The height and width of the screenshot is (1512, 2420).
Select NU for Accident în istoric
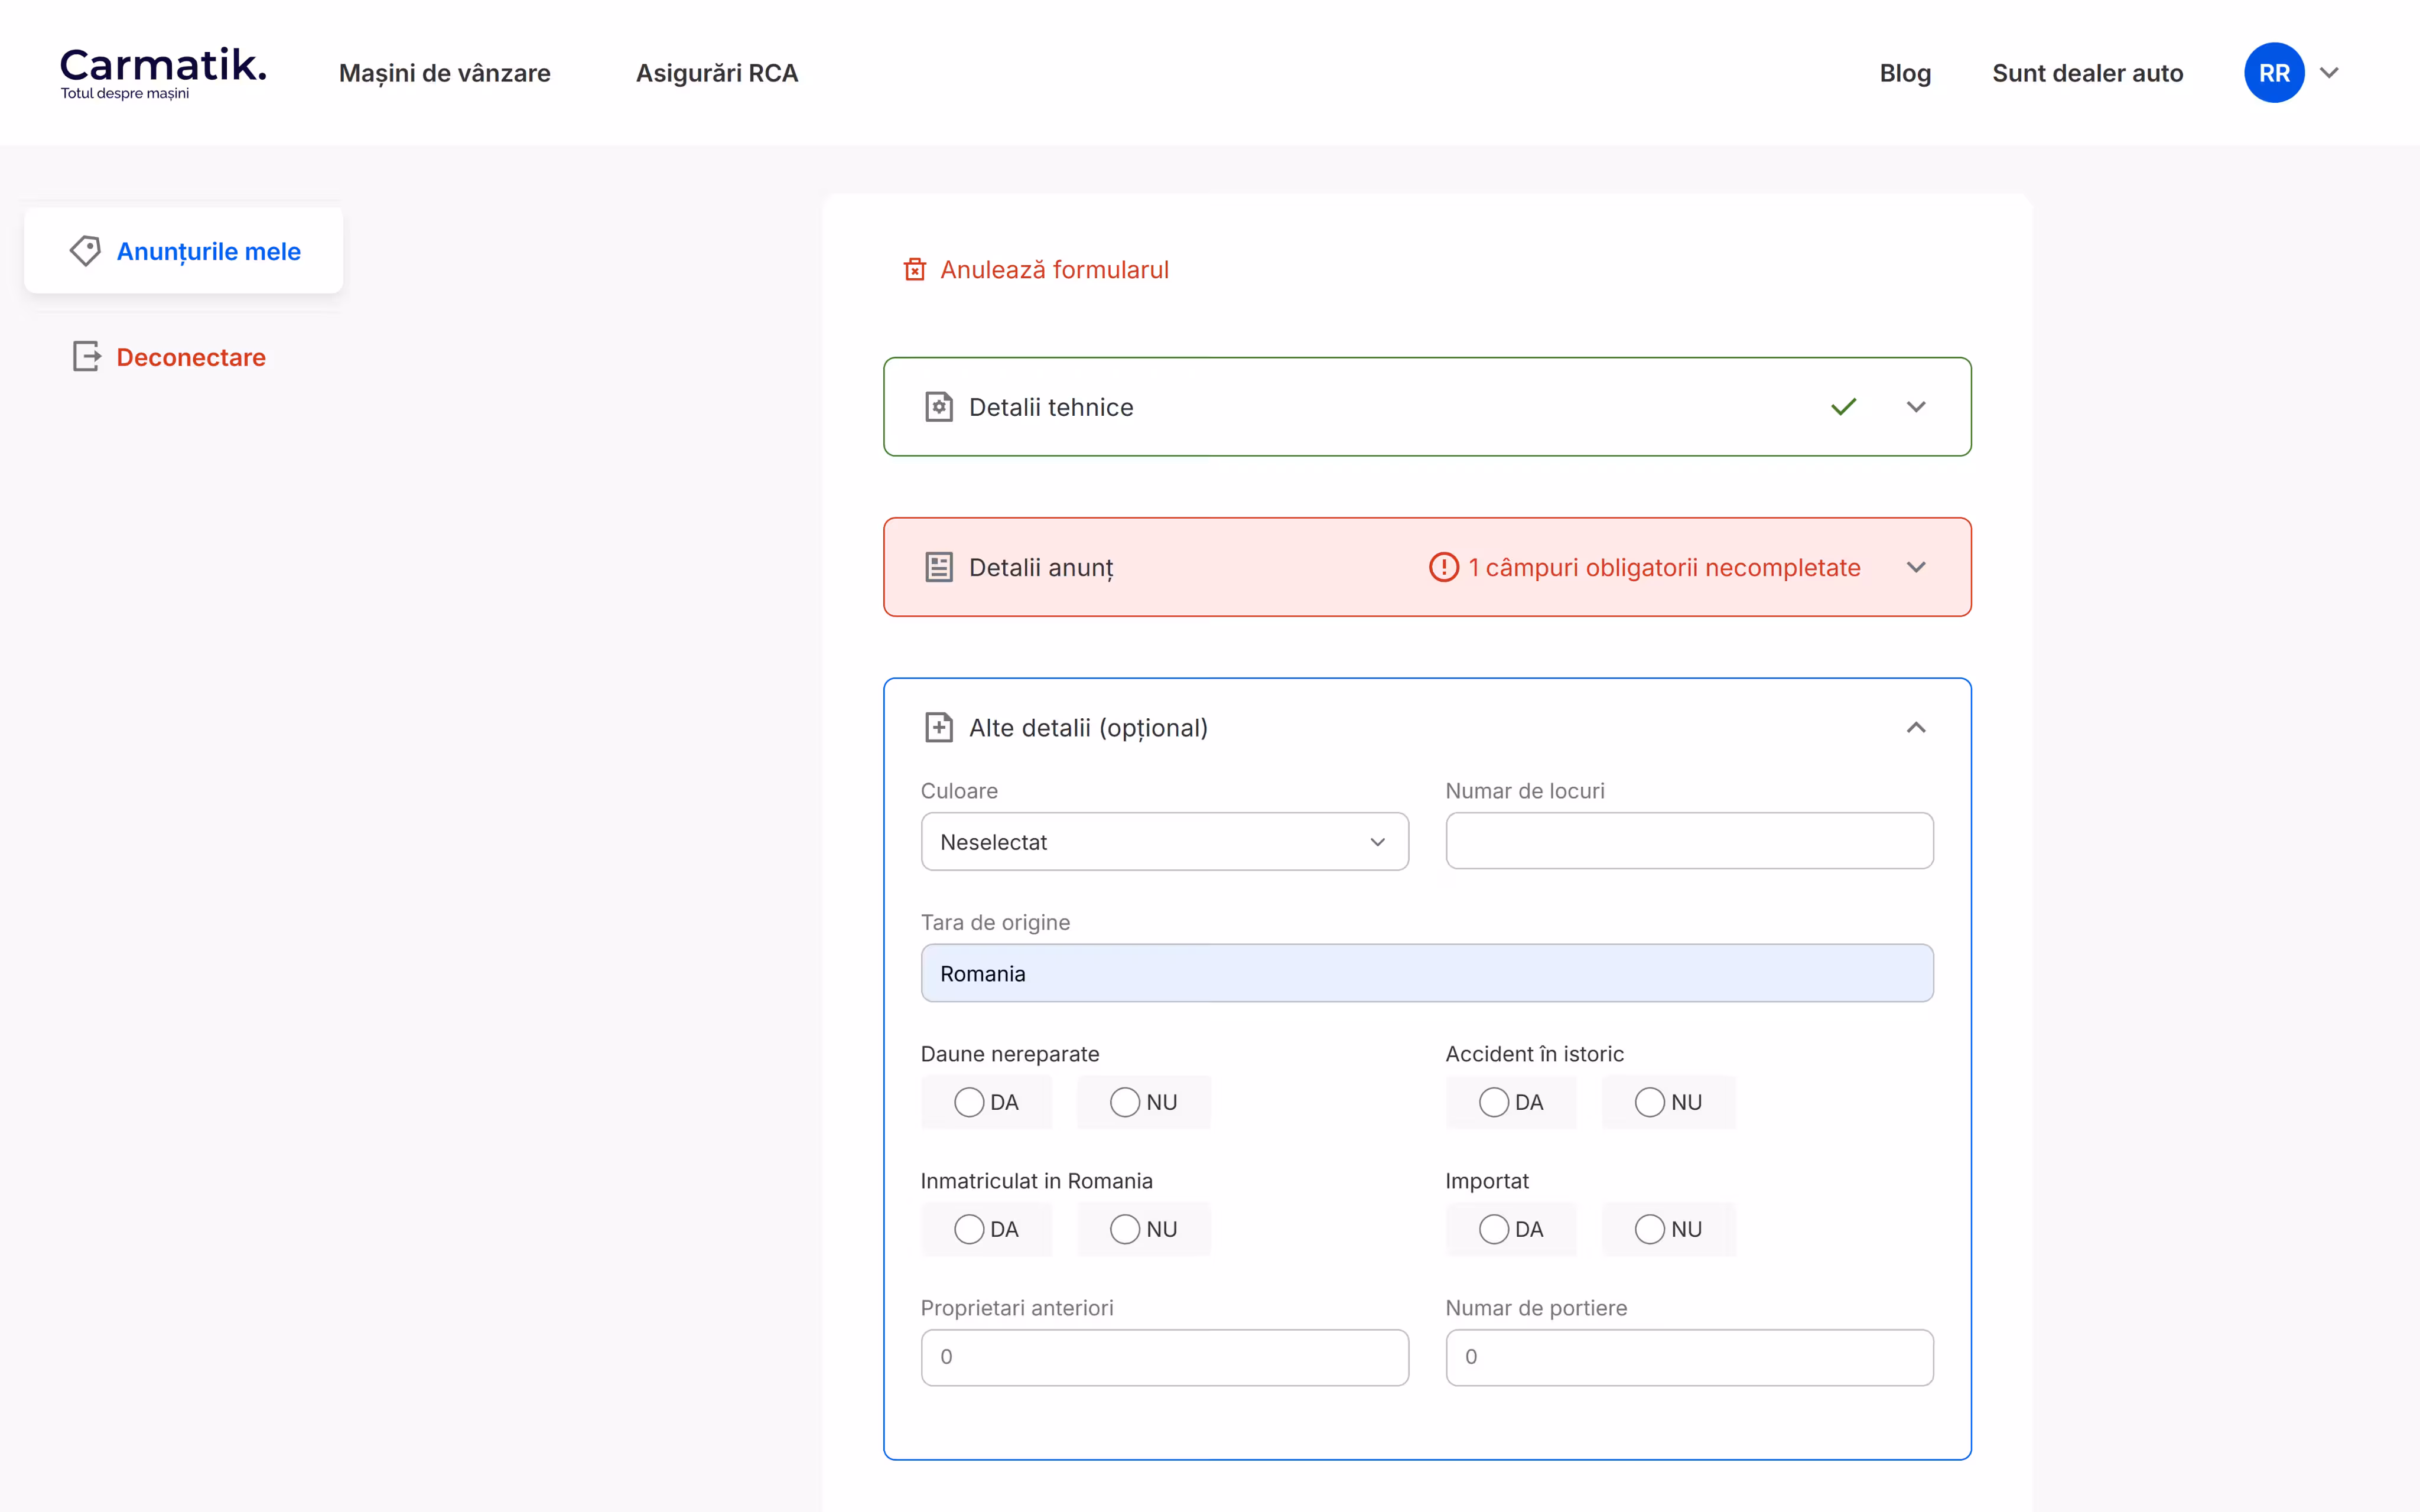1668,1102
